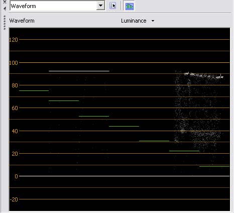This screenshot has height=213, width=234.
Task: Open the Waveform scope selection combo box
Action: point(57,6)
